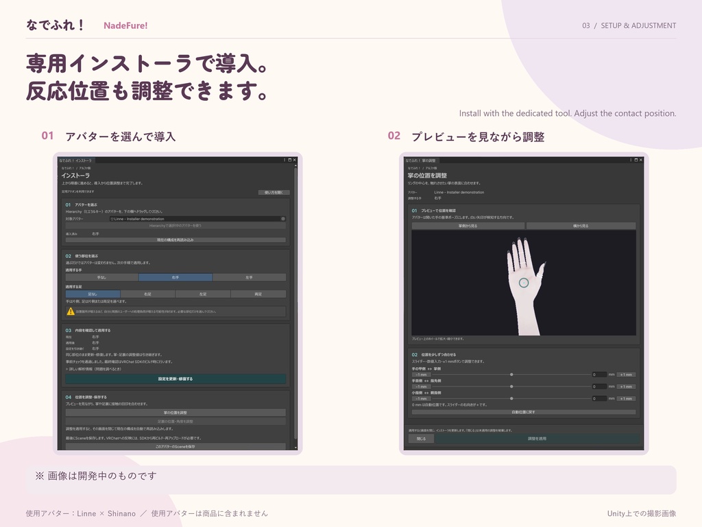Viewport: 702px width, 527px height.
Task: Click +1 mm for 小指側↔親指側 slider
Action: click(x=626, y=399)
